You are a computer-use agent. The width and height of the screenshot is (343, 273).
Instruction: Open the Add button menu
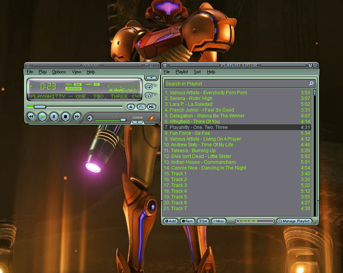[171, 221]
